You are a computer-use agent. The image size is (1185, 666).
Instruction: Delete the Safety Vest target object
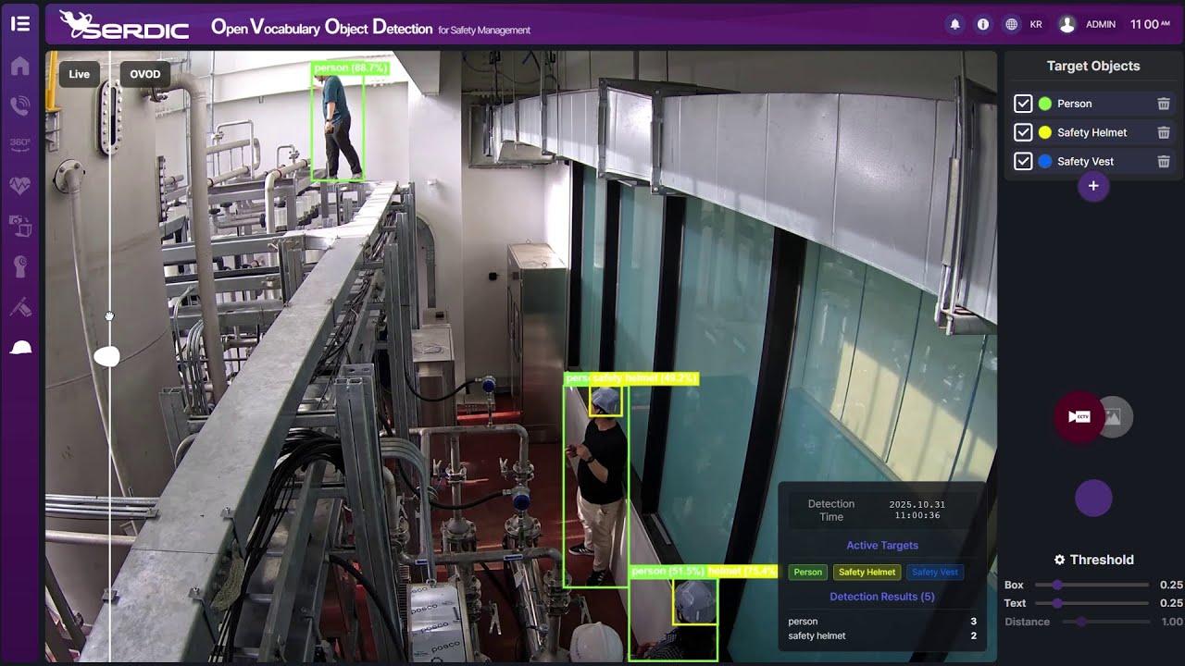click(x=1164, y=161)
